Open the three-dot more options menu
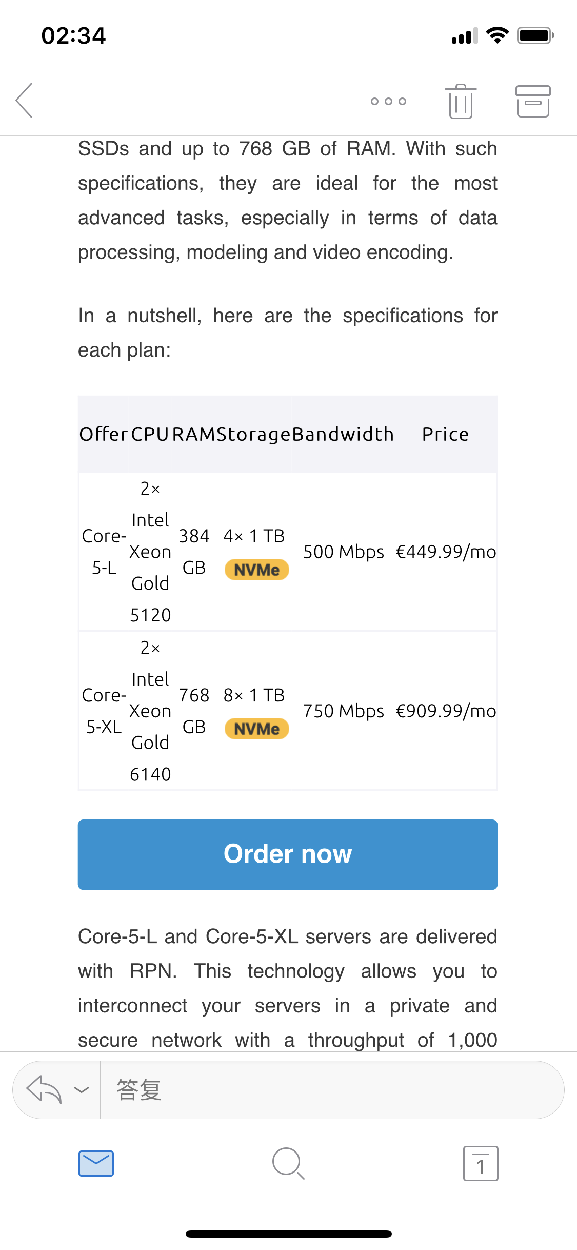Viewport: 577px width, 1250px height. point(388,101)
